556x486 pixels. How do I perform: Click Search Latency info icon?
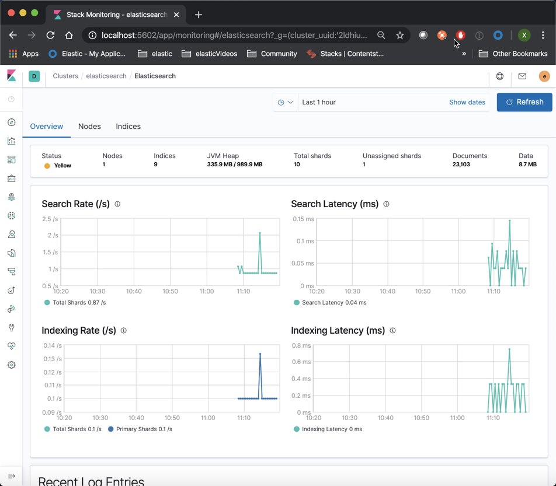click(386, 204)
